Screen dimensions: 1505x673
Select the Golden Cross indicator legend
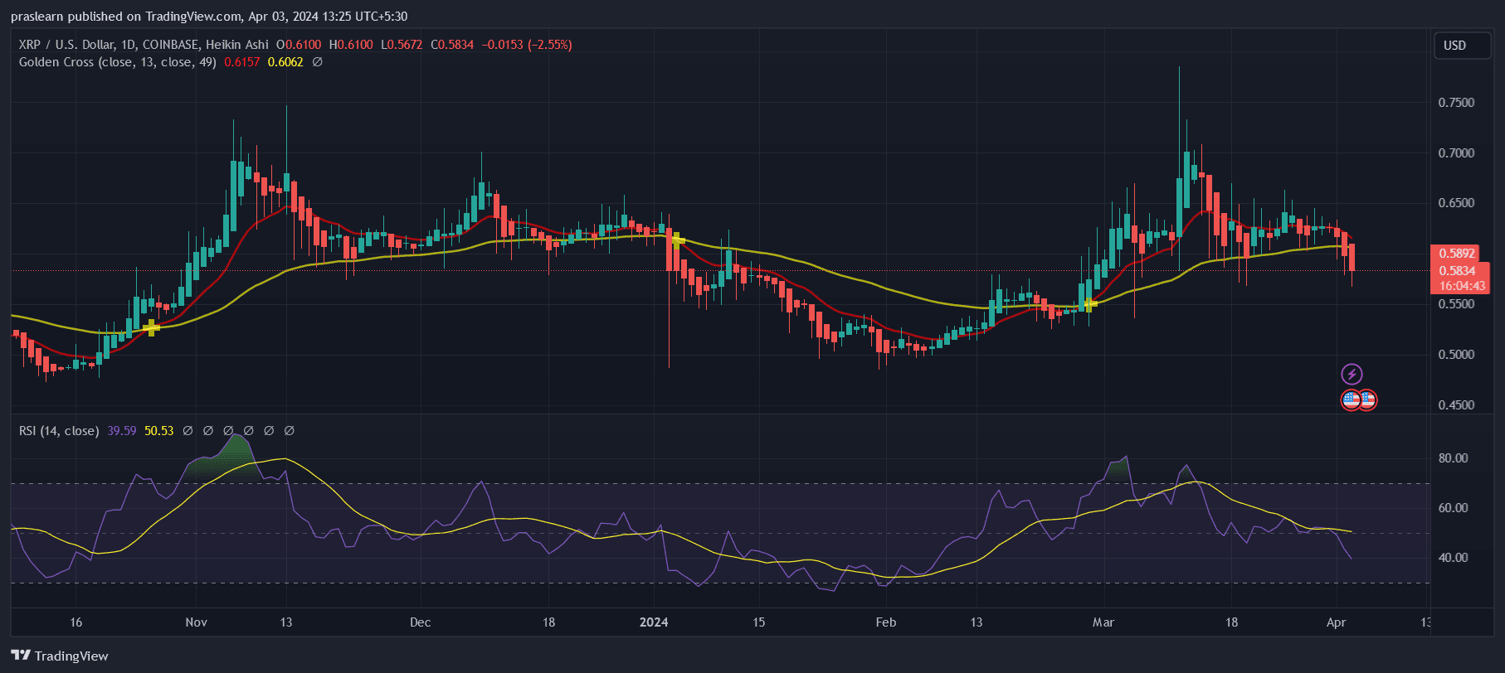point(117,62)
